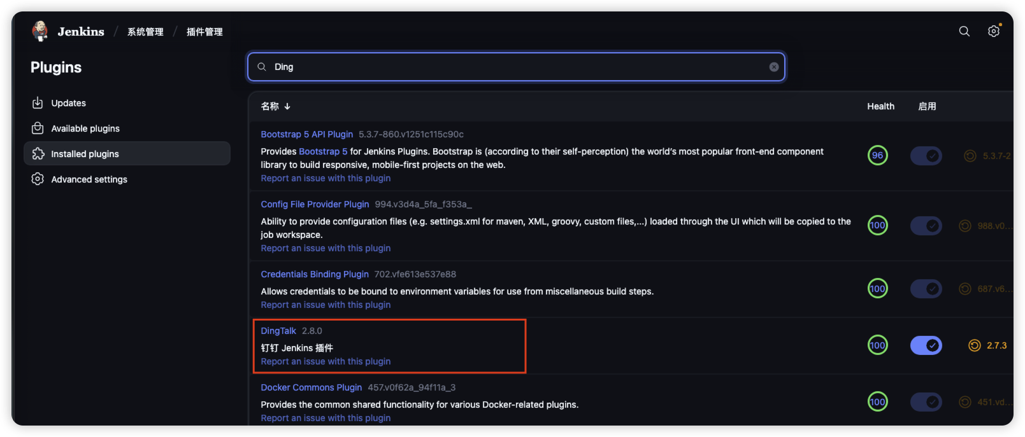Toggle the Bootstrap 5 API Plugin enable switch
1025x437 pixels.
click(926, 156)
